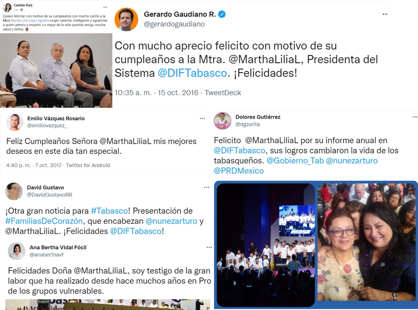Open the three-dot menu on Ana Bertha's tweet
This screenshot has width=418, height=310.
coord(209,248)
